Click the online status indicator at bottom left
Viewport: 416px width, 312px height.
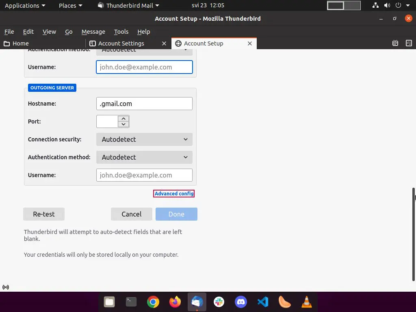coord(6,287)
